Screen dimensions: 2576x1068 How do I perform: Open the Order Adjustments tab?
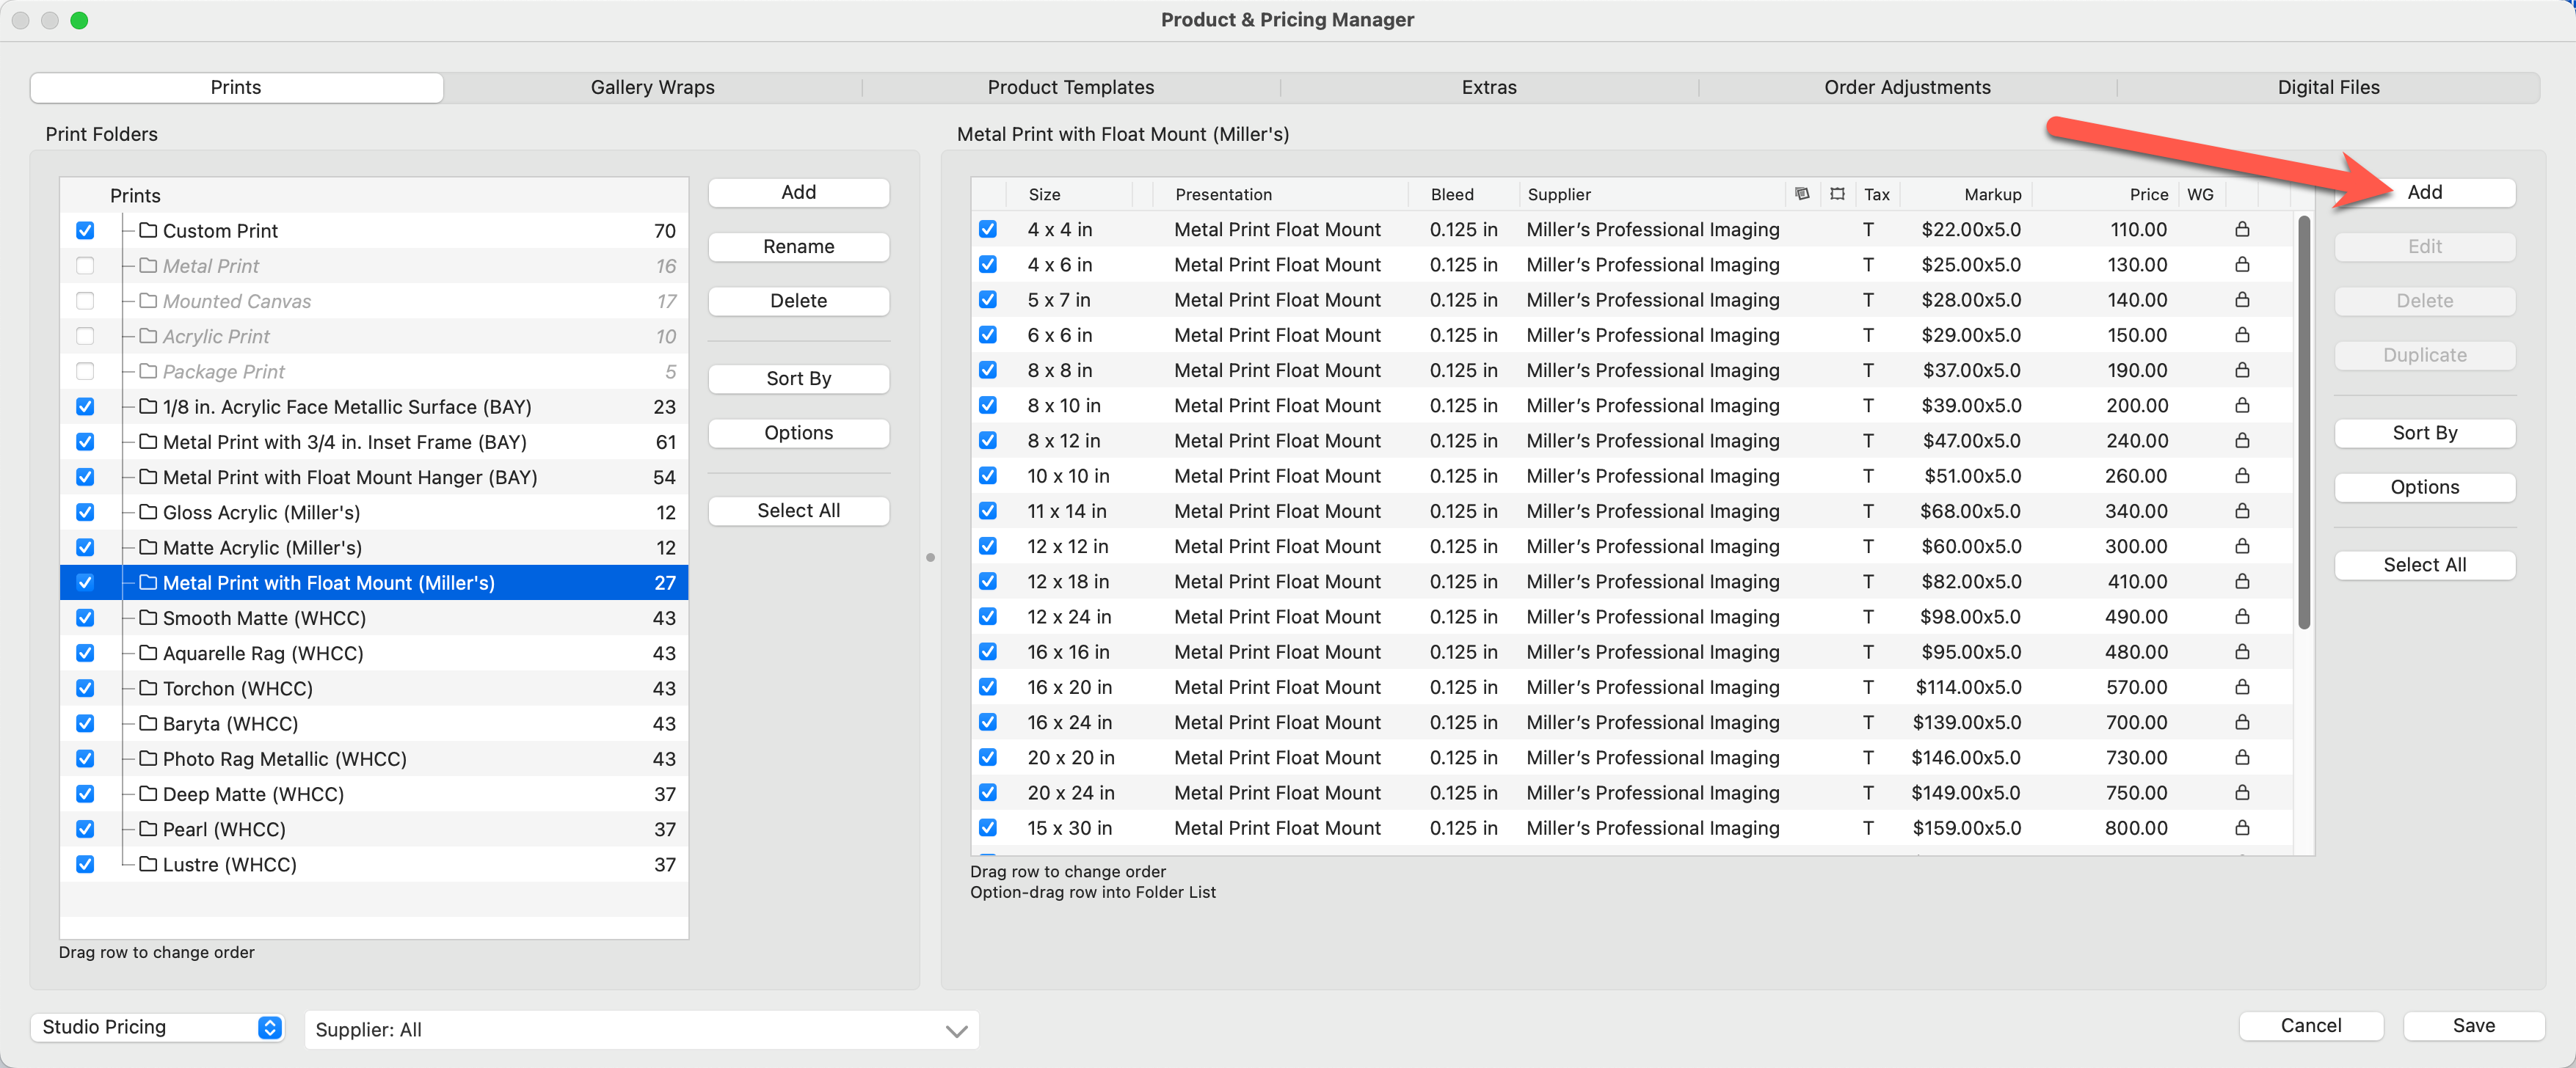pyautogui.click(x=1906, y=88)
